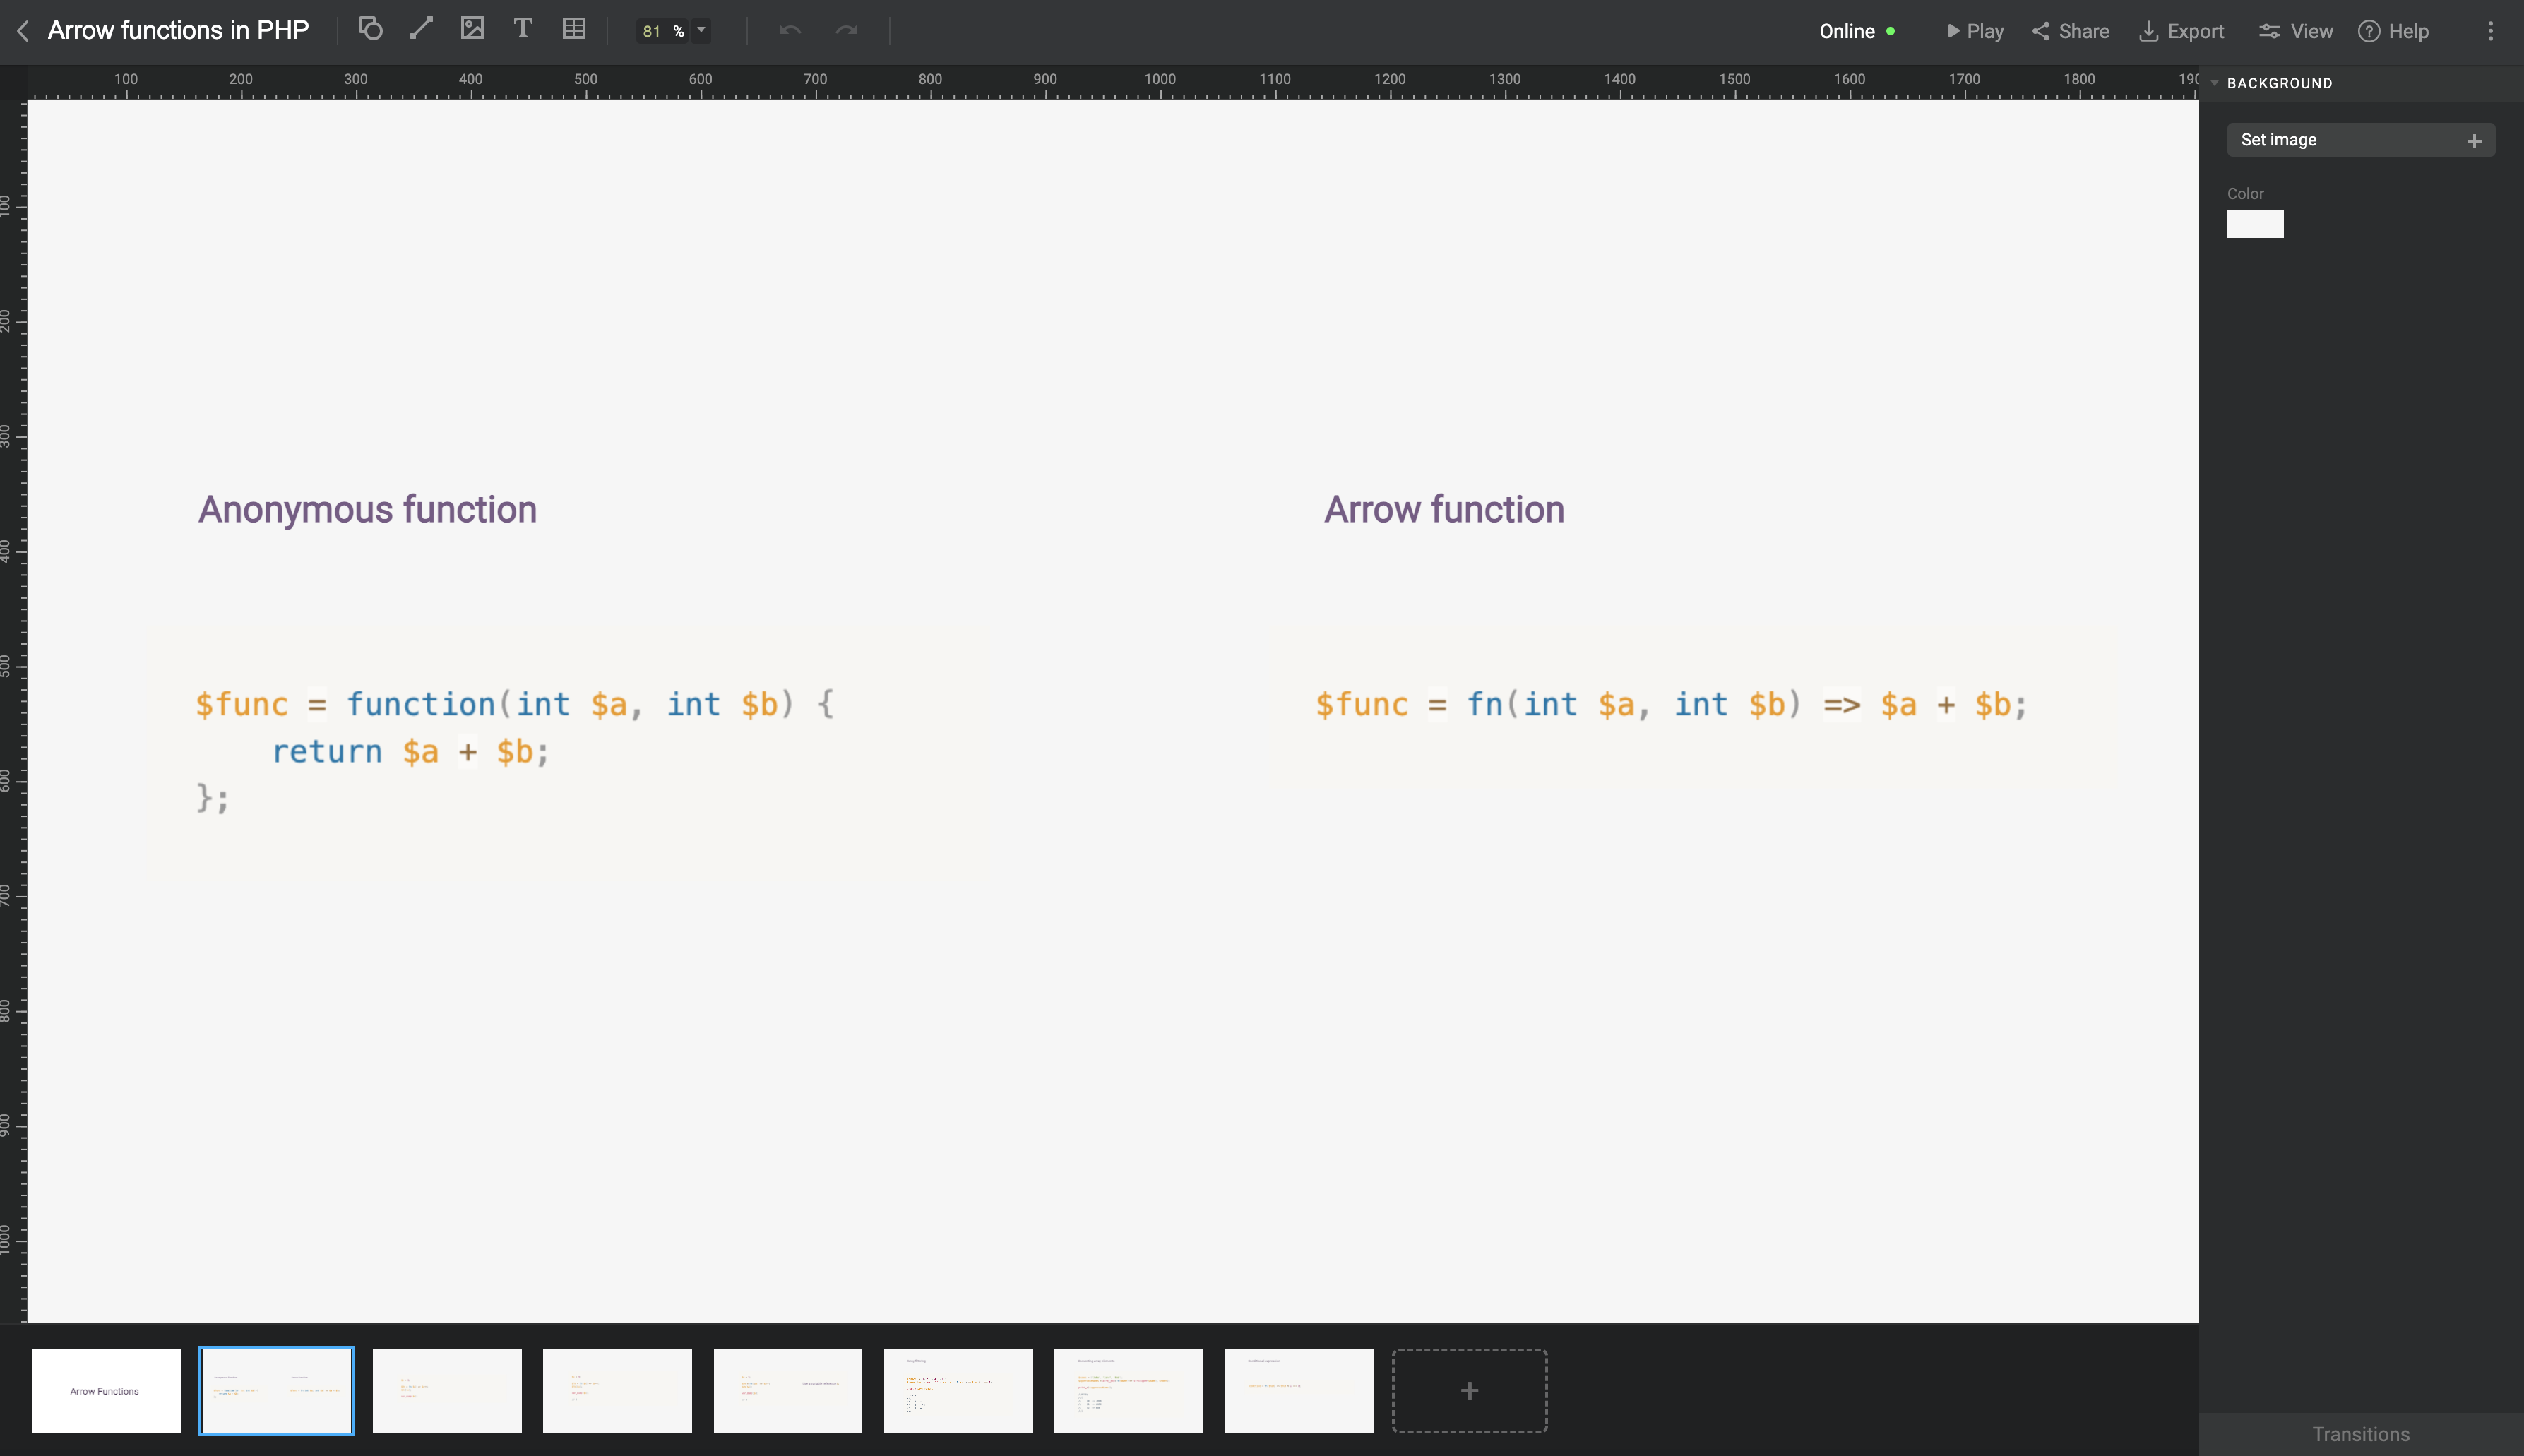Click the Share button
This screenshot has height=1456, width=2524.
pyautogui.click(x=2070, y=31)
